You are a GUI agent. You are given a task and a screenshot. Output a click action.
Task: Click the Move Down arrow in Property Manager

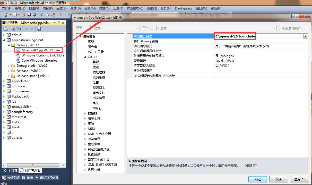click(32, 29)
